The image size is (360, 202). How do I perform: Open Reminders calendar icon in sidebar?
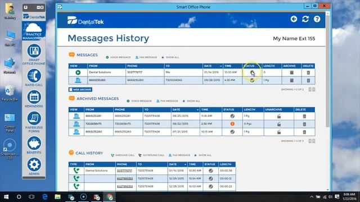click(x=34, y=99)
